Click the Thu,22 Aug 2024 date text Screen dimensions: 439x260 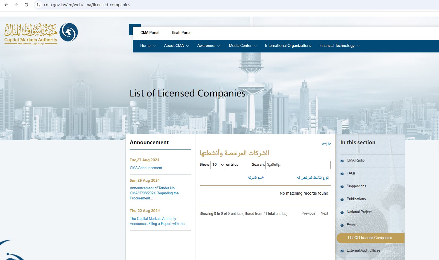coord(145,211)
